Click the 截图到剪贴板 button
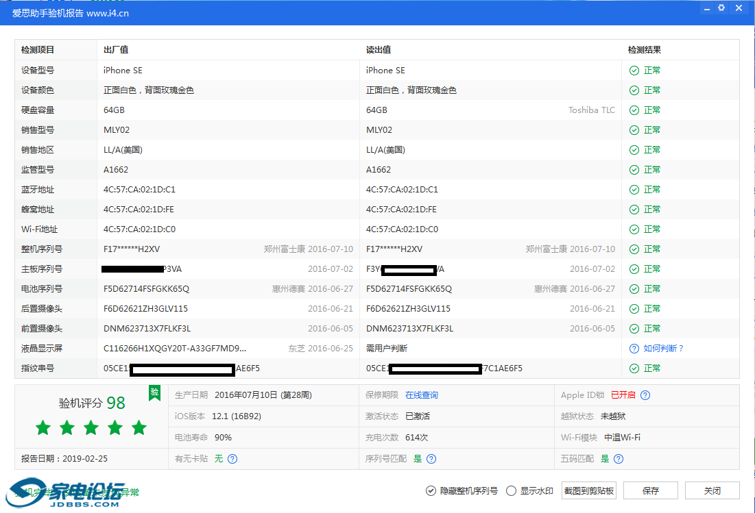Image resolution: width=755 pixels, height=513 pixels. (x=589, y=491)
